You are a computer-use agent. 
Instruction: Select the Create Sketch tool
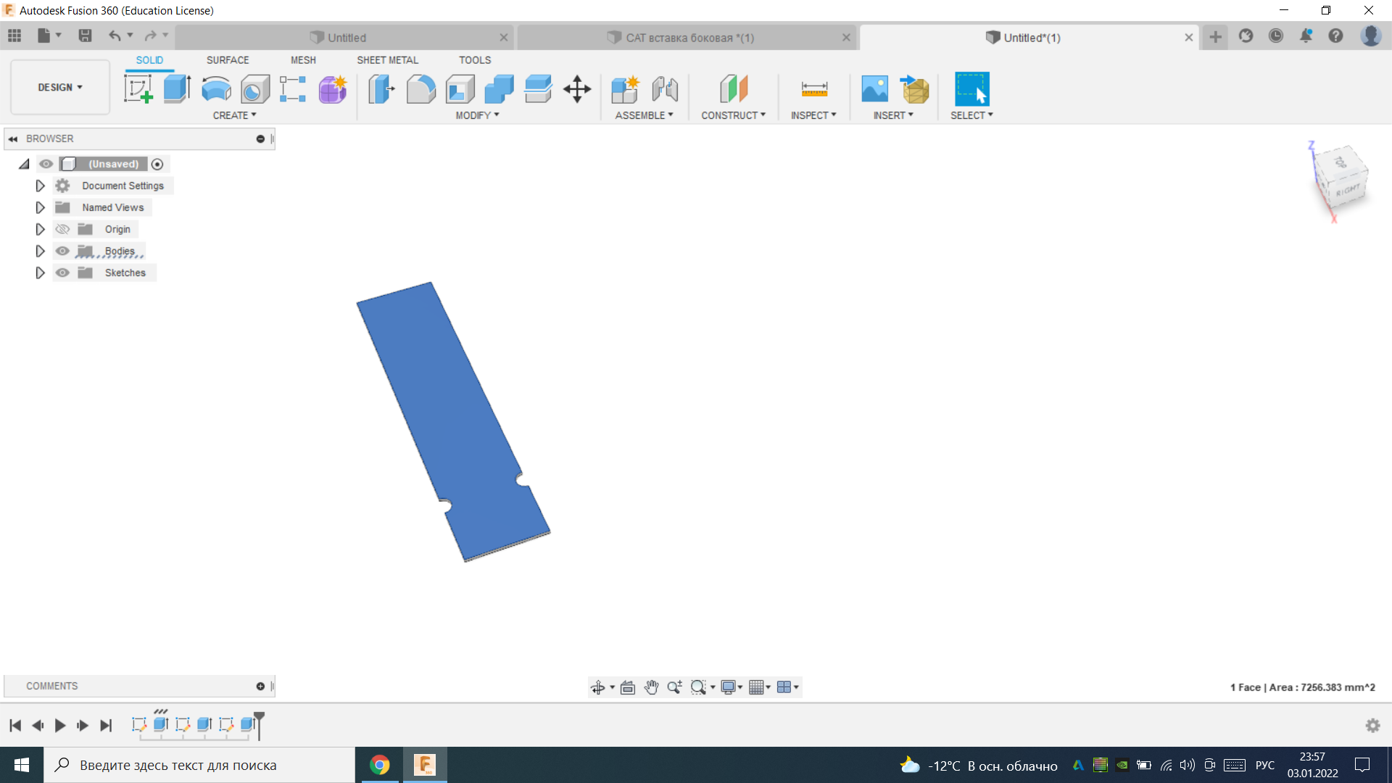[138, 88]
